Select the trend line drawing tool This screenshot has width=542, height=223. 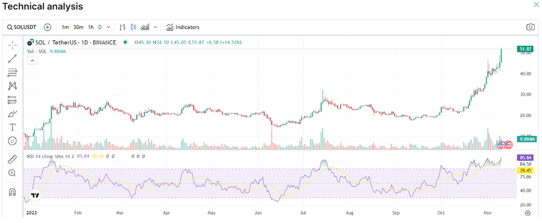coord(13,59)
